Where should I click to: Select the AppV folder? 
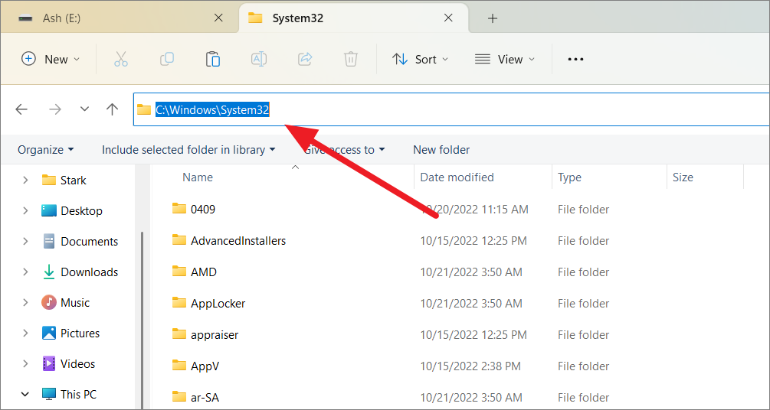click(205, 366)
